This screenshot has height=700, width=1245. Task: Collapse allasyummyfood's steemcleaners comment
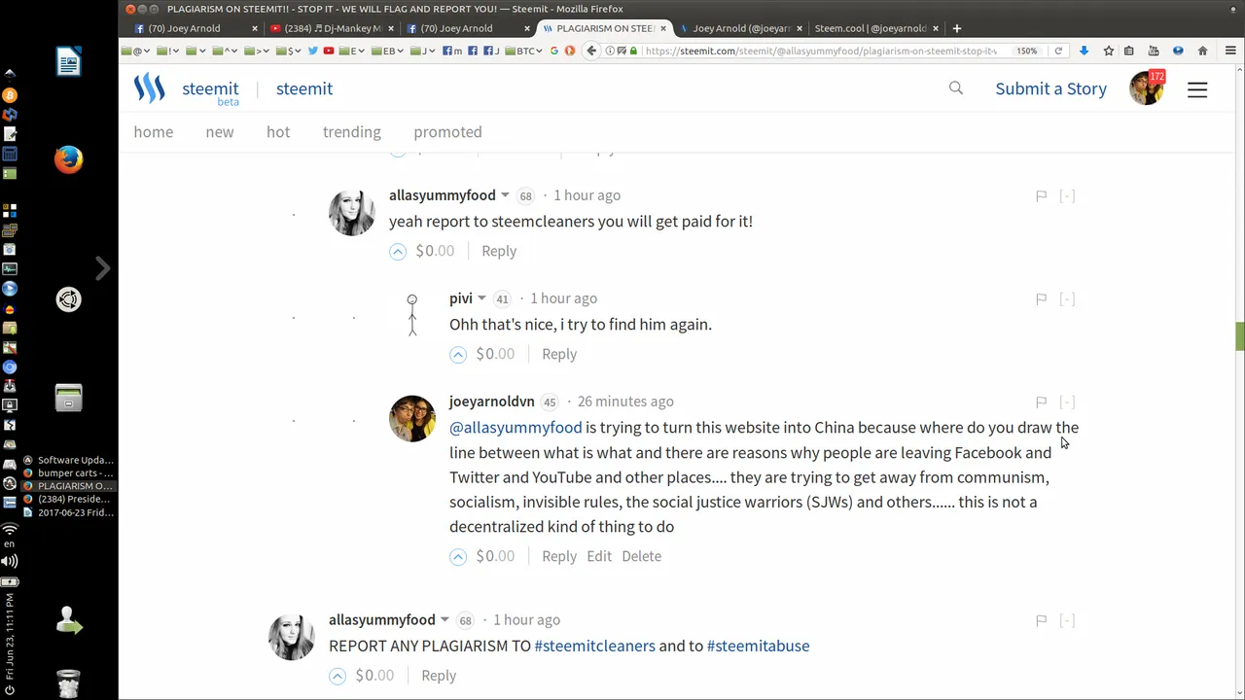[x=1067, y=195]
